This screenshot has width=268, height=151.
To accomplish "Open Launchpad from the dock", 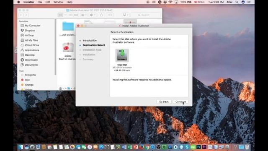I will point(32,147).
